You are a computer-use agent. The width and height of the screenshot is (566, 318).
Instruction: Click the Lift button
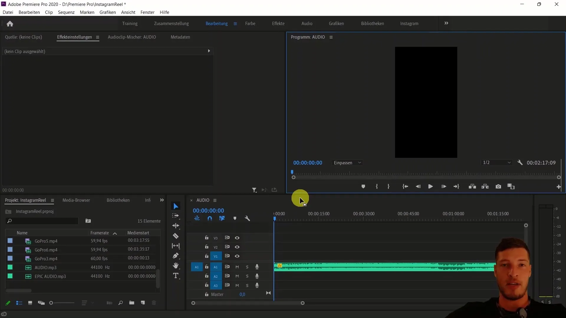tap(472, 187)
